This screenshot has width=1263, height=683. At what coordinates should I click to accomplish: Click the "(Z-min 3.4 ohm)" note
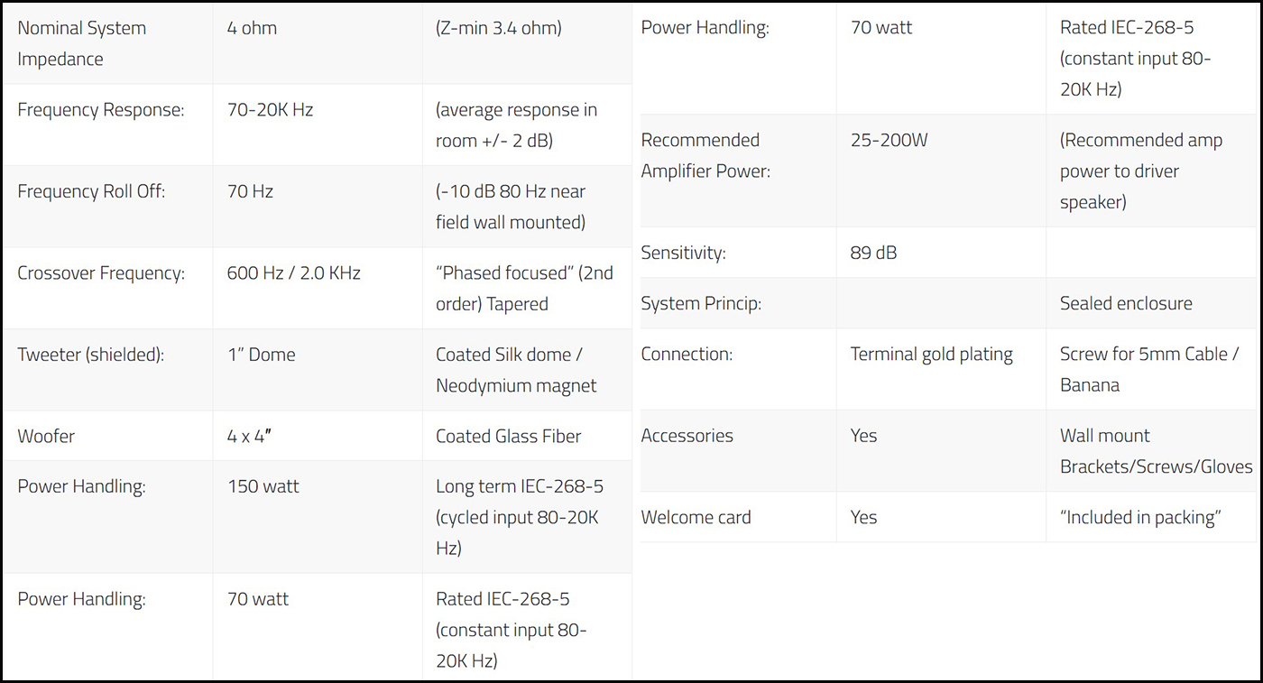click(x=498, y=28)
